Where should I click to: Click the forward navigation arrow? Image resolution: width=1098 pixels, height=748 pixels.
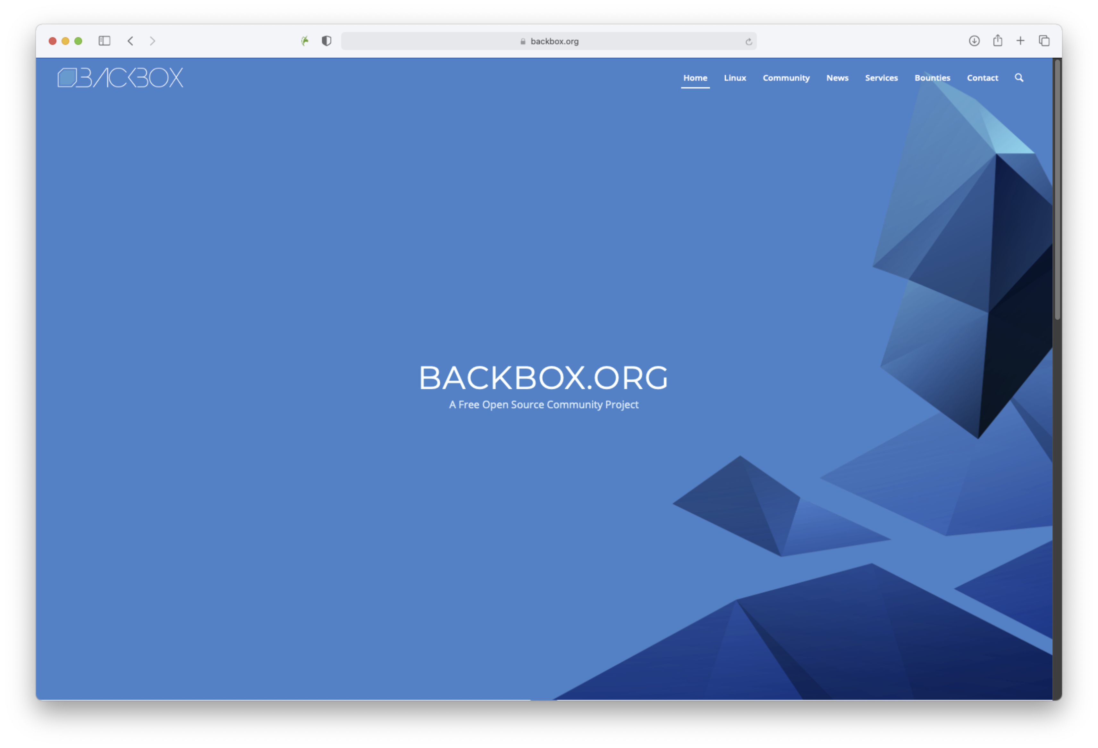[152, 41]
